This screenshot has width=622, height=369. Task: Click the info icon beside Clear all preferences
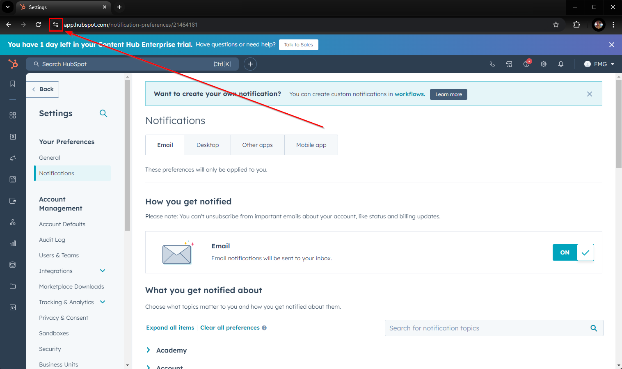tap(264, 328)
